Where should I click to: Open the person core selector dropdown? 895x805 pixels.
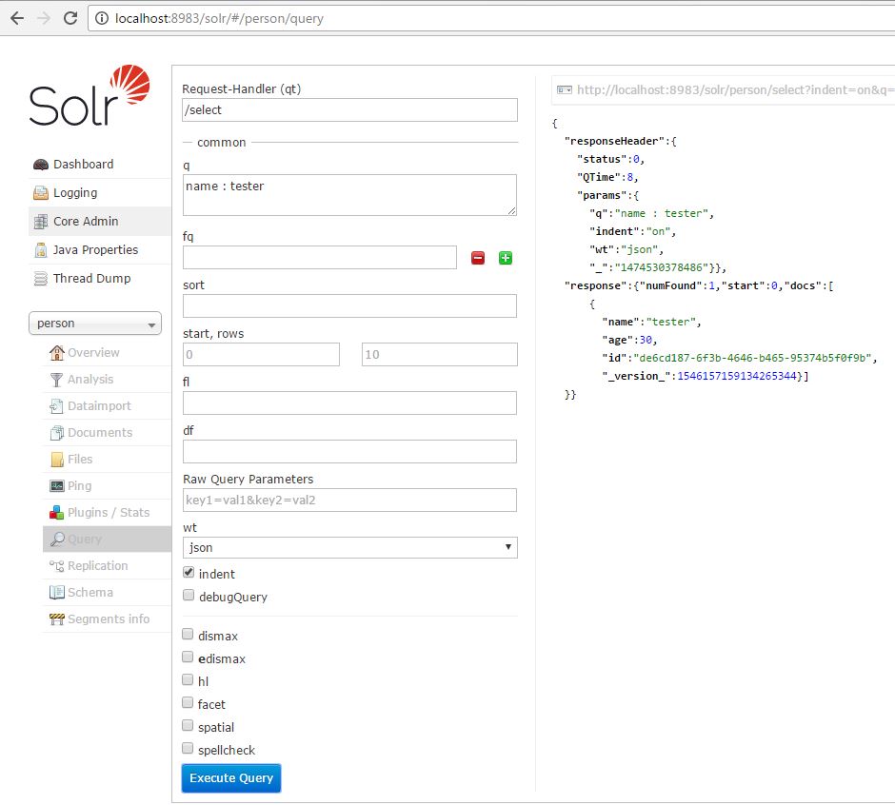pos(95,324)
